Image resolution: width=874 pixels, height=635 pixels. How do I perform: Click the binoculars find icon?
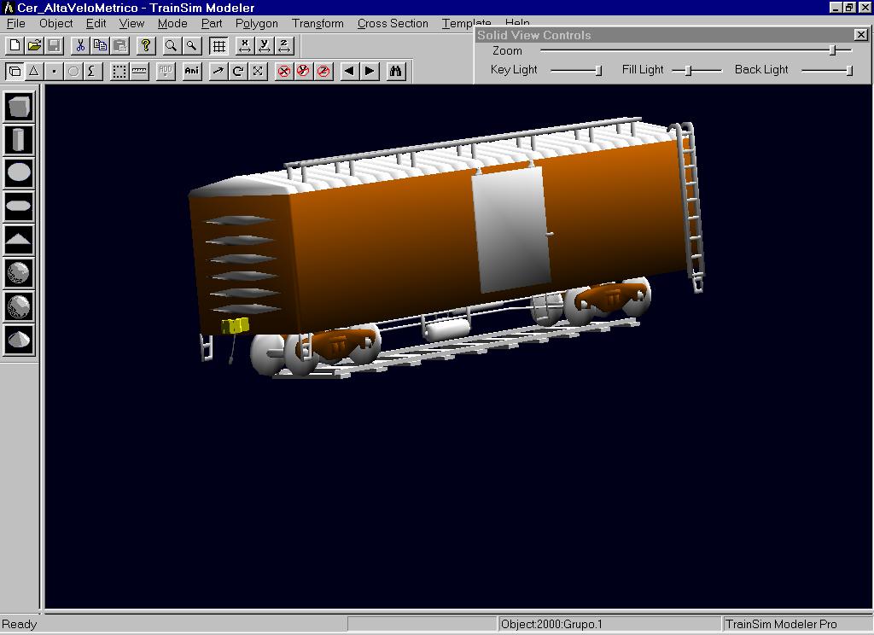pos(395,72)
